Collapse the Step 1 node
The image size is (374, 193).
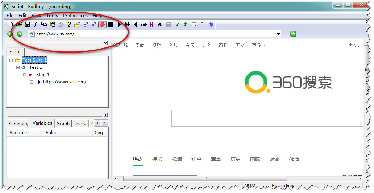click(x=25, y=75)
